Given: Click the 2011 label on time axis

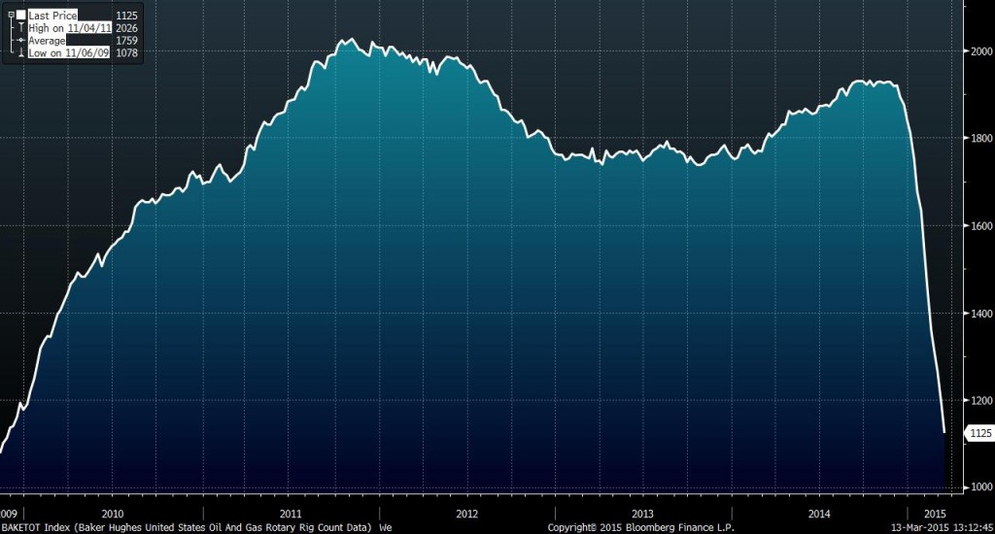Looking at the screenshot, I should 290,513.
